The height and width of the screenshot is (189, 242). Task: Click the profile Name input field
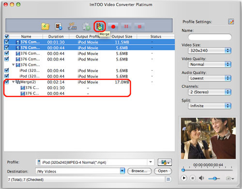(210, 37)
